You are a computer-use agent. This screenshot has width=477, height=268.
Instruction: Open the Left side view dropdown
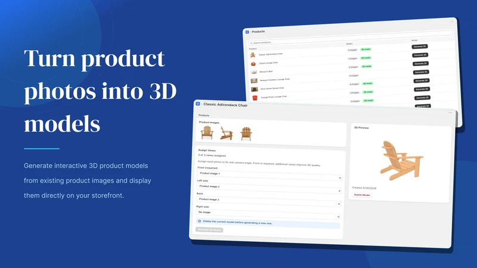(269, 188)
